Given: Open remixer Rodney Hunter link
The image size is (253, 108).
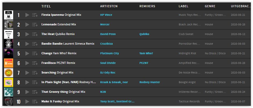Looking at the screenshot, I should 150,82.
